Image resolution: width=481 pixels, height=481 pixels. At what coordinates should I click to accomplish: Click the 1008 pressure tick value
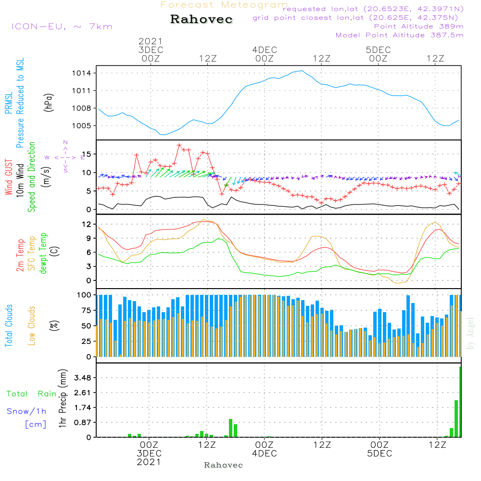click(81, 108)
